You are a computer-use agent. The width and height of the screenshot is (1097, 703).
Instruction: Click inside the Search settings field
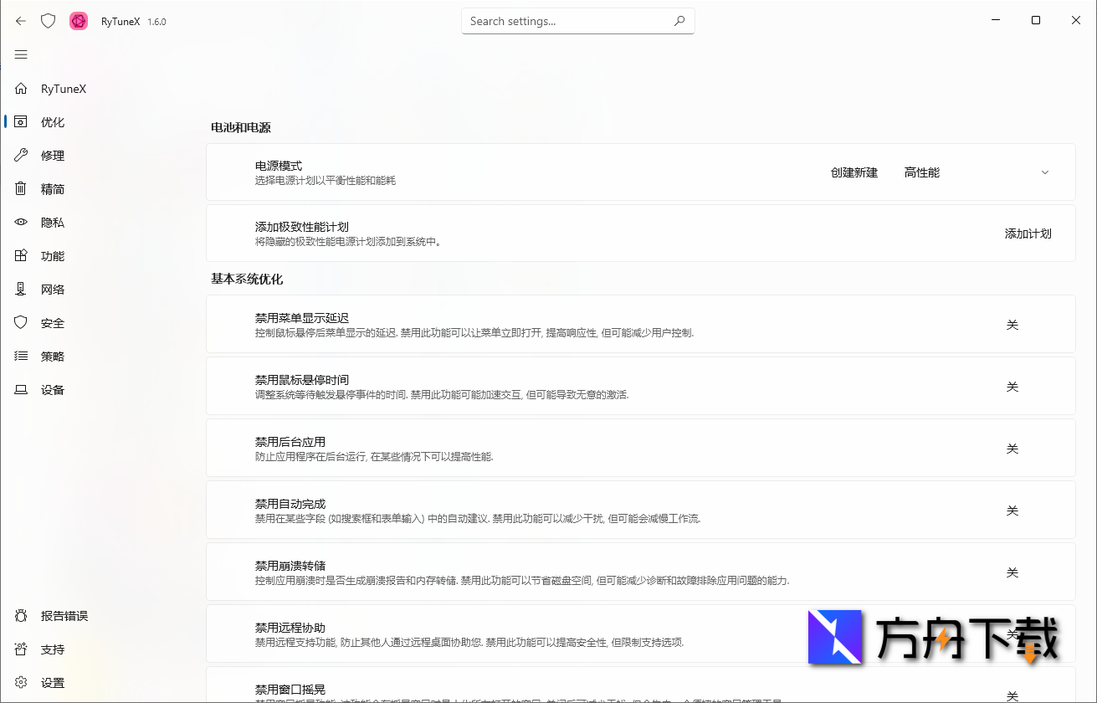pos(577,20)
